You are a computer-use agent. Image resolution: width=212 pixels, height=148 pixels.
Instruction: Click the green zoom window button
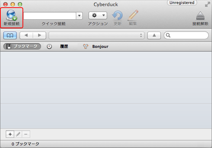(x=20, y=4)
